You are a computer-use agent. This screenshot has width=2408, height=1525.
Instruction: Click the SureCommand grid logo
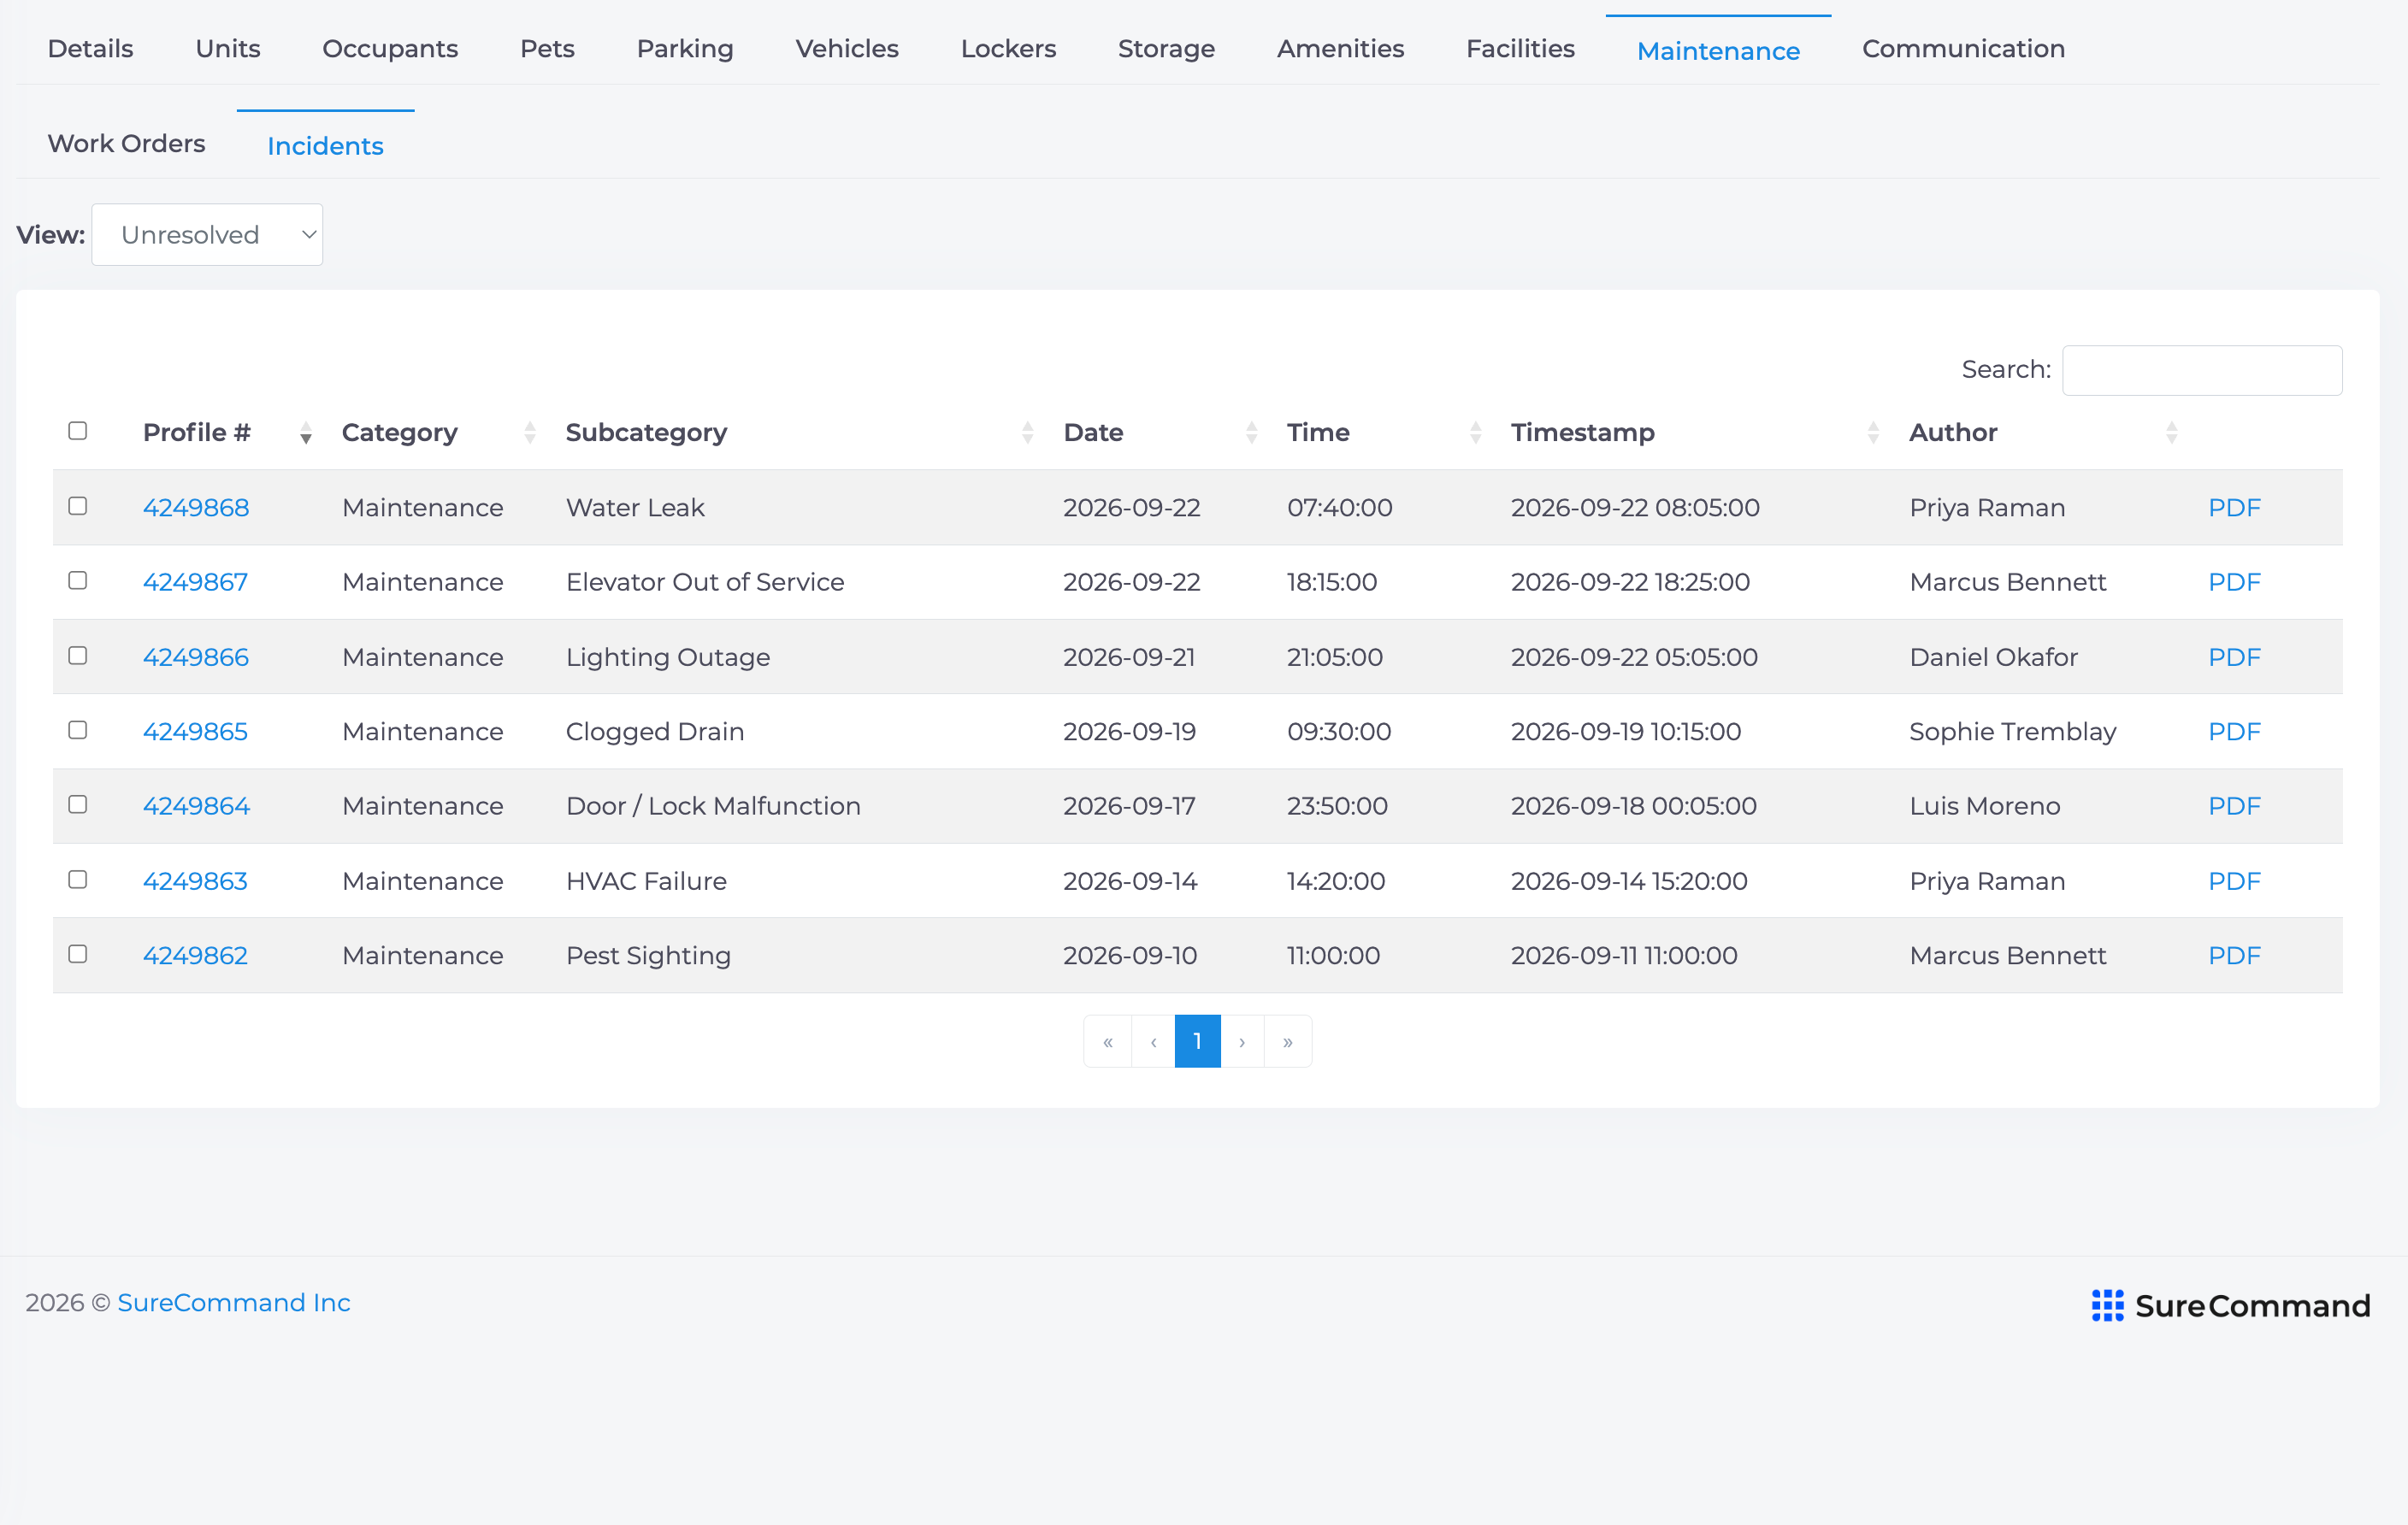pos(2108,1305)
